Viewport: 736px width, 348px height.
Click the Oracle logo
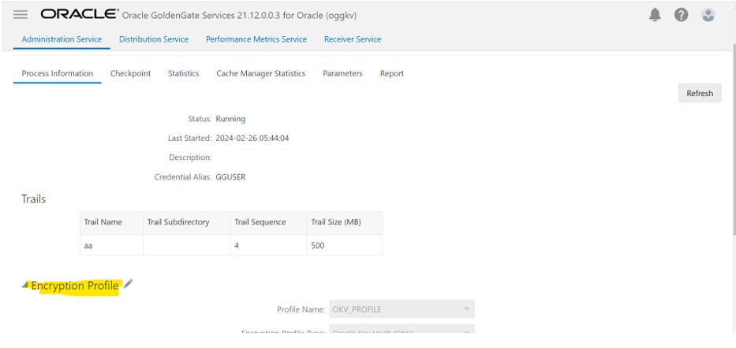80,14
